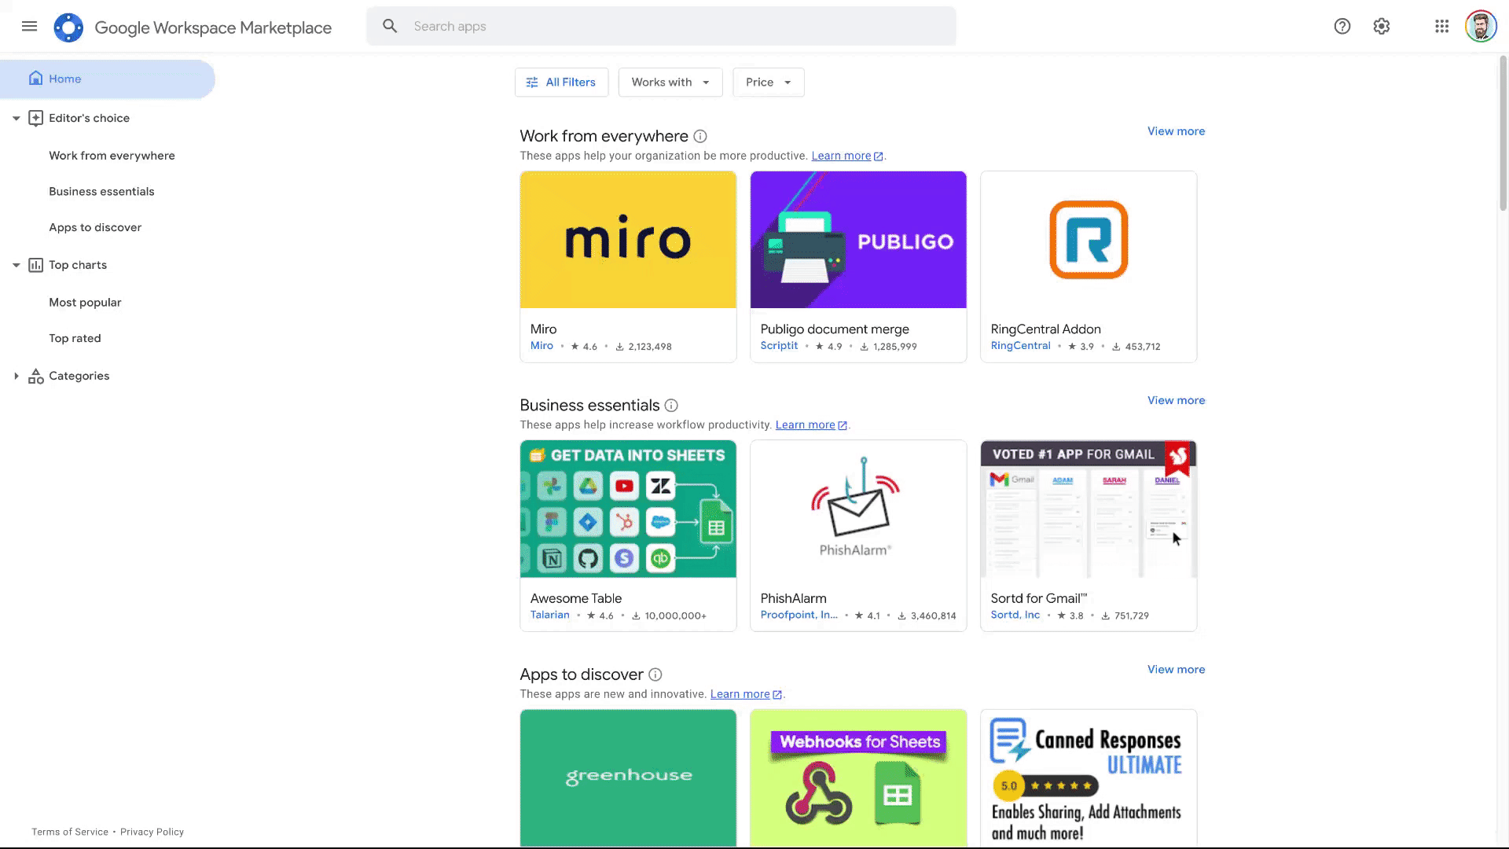Open Learn more under Work from everywhere

pyautogui.click(x=847, y=156)
